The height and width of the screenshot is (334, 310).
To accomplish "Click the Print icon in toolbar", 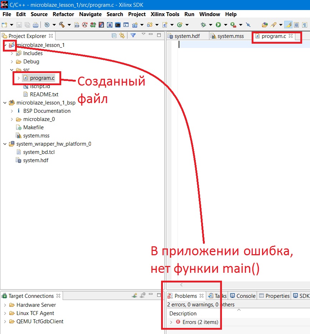I will (x=36, y=25).
